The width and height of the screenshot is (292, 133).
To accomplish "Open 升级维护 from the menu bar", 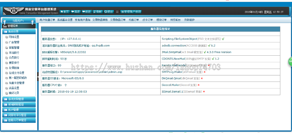I will point(189,20).
